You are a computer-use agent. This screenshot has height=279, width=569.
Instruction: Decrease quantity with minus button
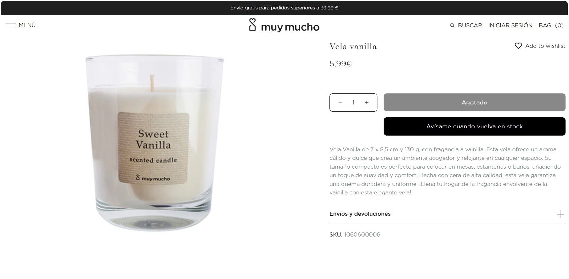[340, 102]
